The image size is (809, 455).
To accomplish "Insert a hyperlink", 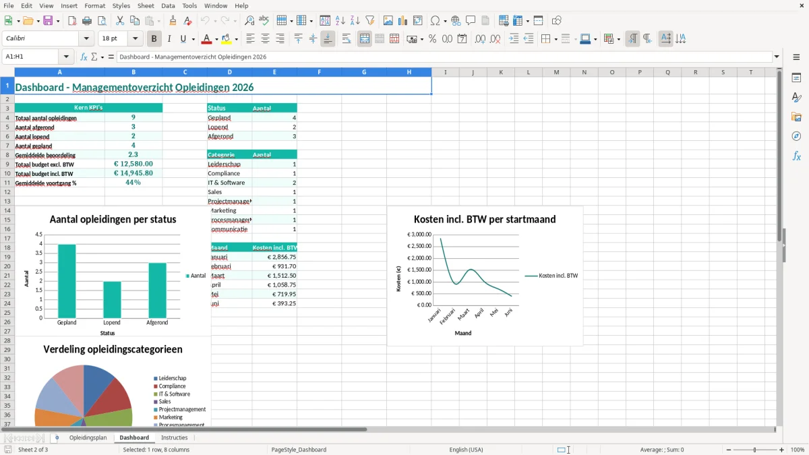I will click(x=456, y=21).
